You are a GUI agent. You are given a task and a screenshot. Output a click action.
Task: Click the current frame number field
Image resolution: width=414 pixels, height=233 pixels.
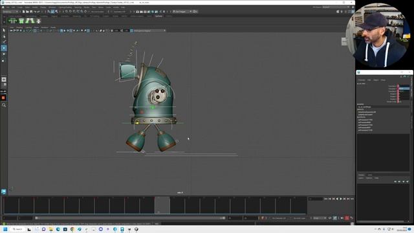pyautogui.click(x=316, y=199)
